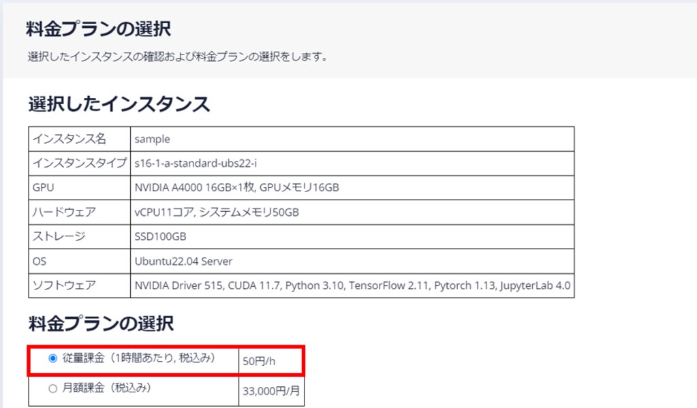Click the NVIDIA A4000 16GB GPU value
Image resolution: width=697 pixels, height=408 pixels.
(x=237, y=187)
